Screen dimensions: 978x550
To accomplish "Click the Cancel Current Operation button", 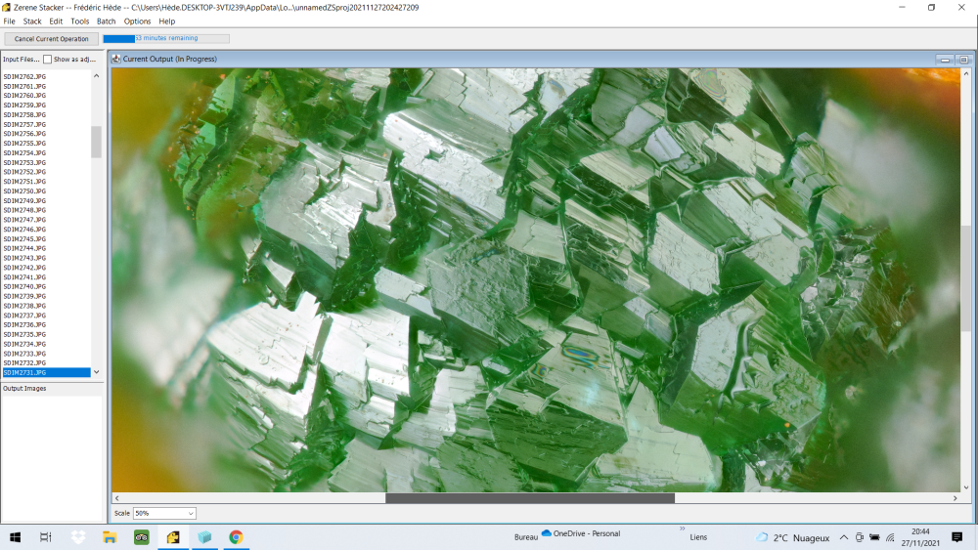I will point(51,39).
